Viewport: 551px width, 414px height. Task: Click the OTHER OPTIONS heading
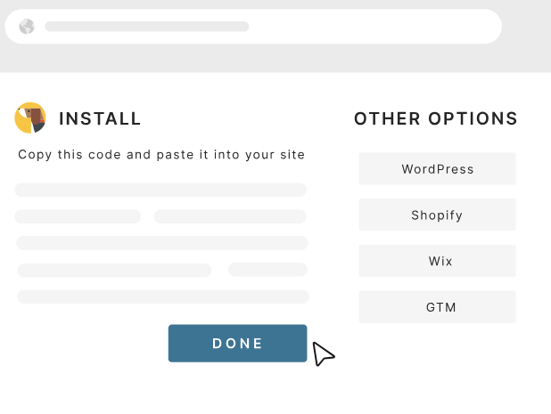(436, 118)
